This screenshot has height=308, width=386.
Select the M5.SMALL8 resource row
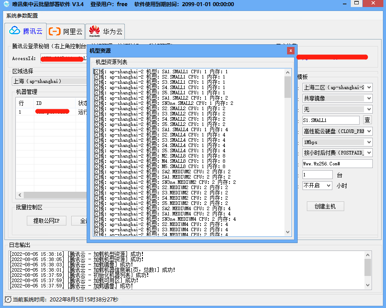click(160, 167)
